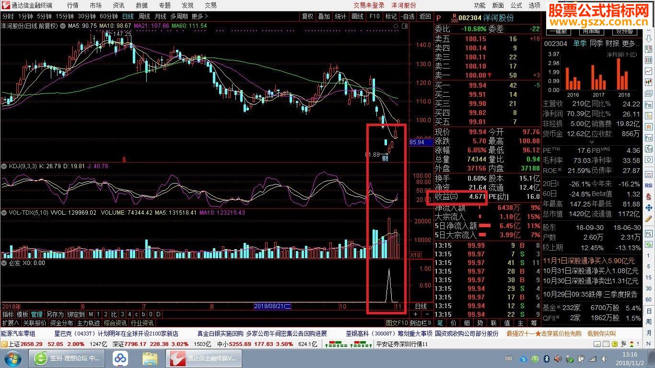Select 同季 same-quarter view
Image resolution: width=655 pixels, height=368 pixels.
click(x=596, y=43)
